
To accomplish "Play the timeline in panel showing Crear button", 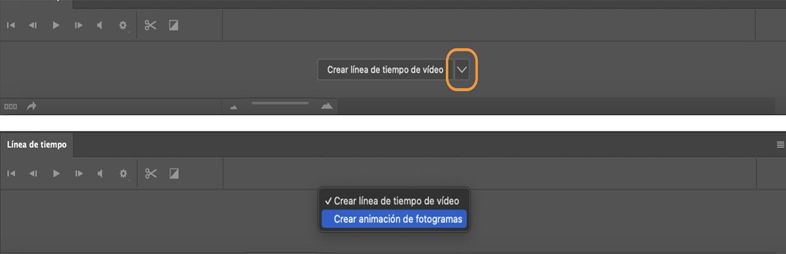I will [56, 26].
